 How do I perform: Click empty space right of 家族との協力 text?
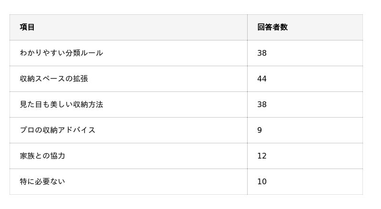pos(156,156)
